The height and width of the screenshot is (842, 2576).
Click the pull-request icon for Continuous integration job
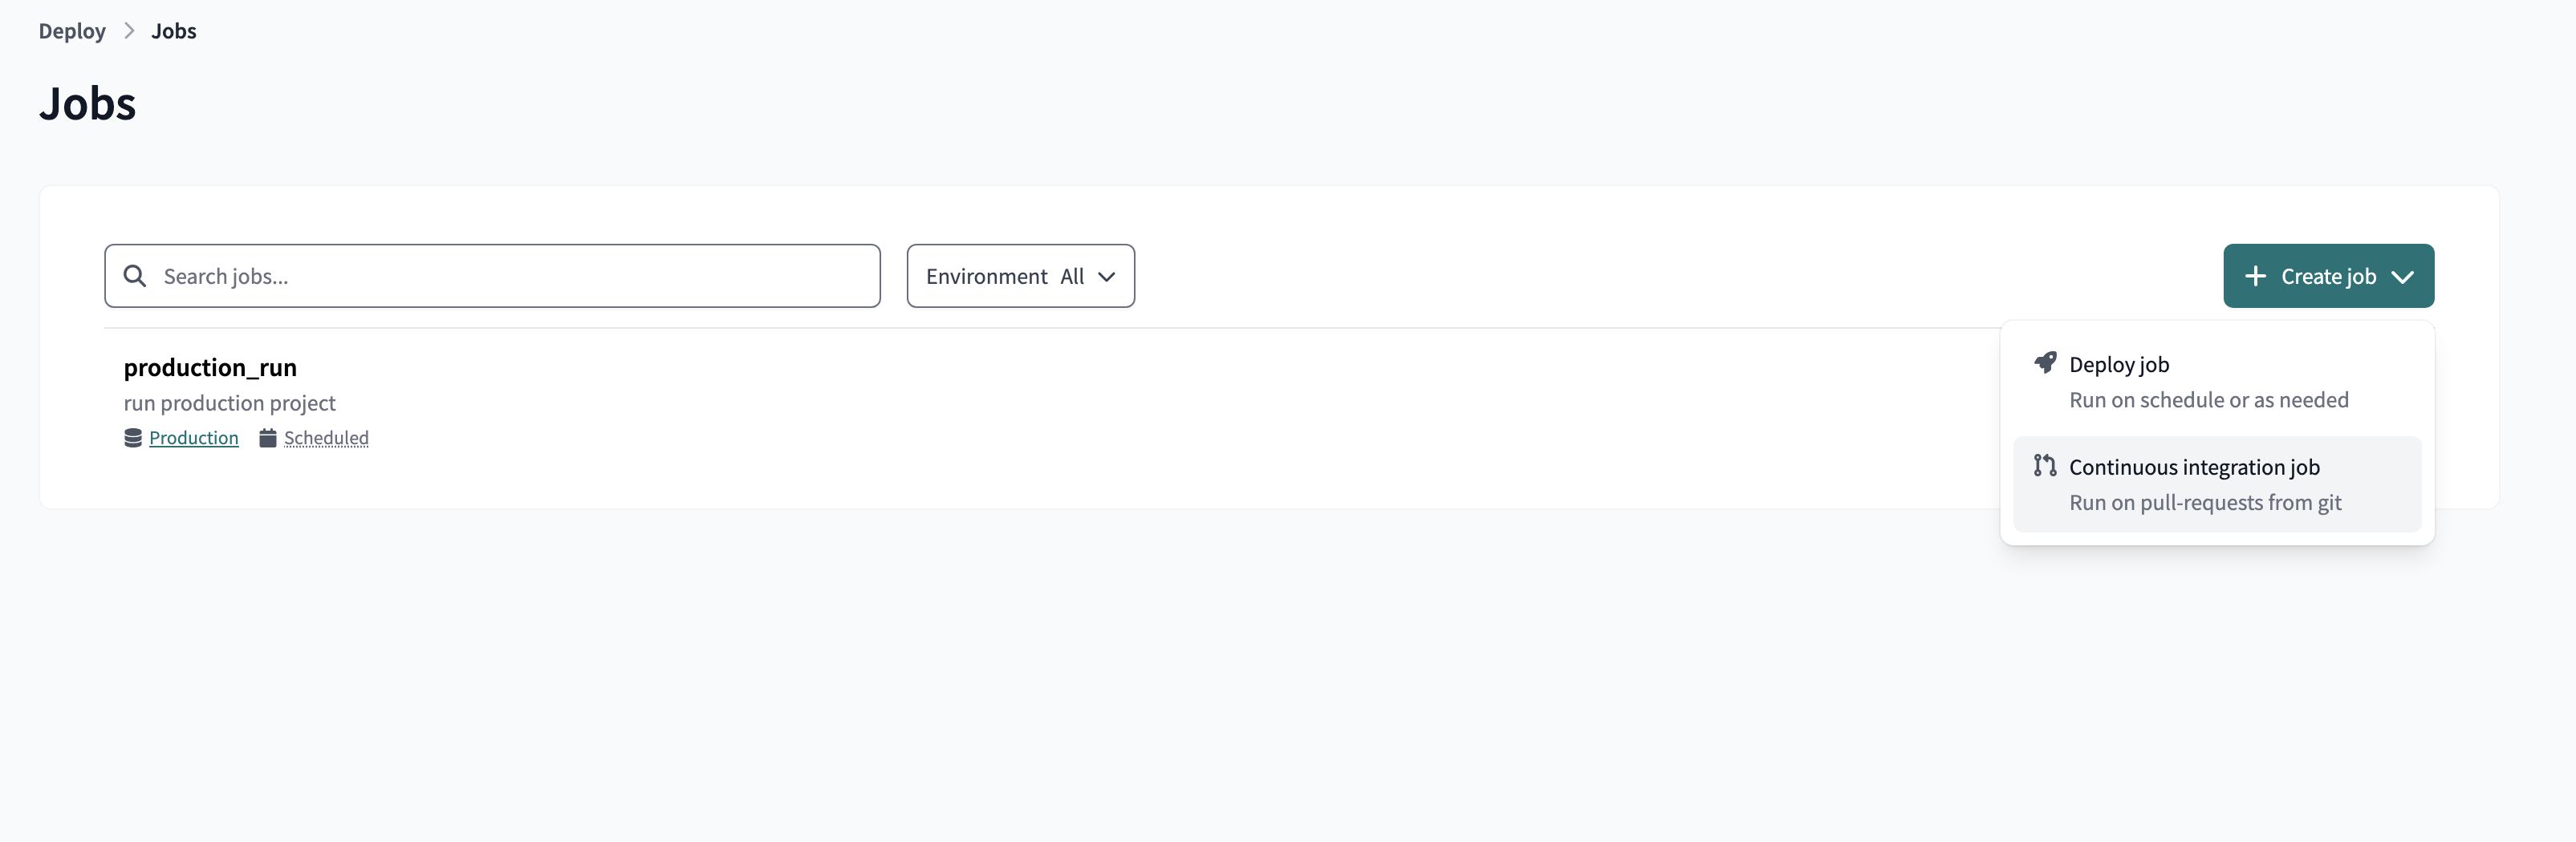(x=2045, y=465)
